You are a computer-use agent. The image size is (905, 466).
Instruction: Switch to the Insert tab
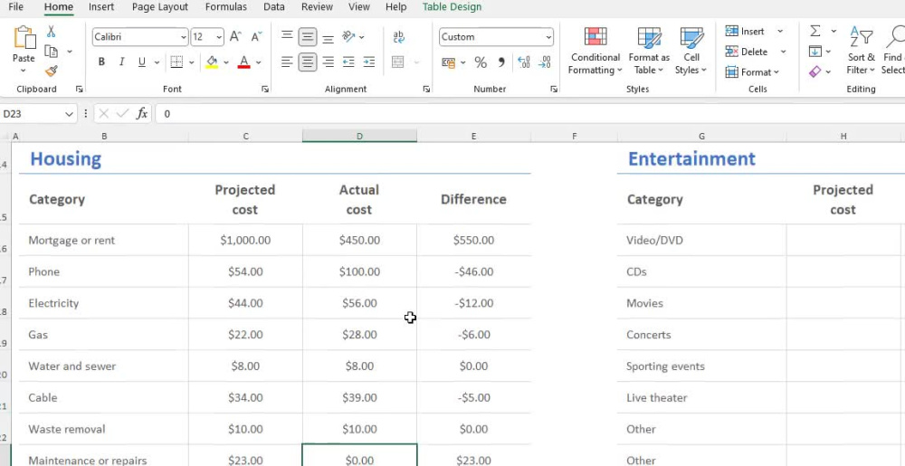tap(101, 7)
